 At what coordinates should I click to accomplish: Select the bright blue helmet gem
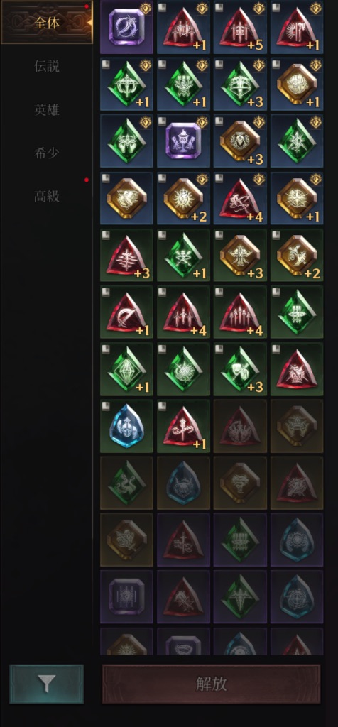point(126,426)
